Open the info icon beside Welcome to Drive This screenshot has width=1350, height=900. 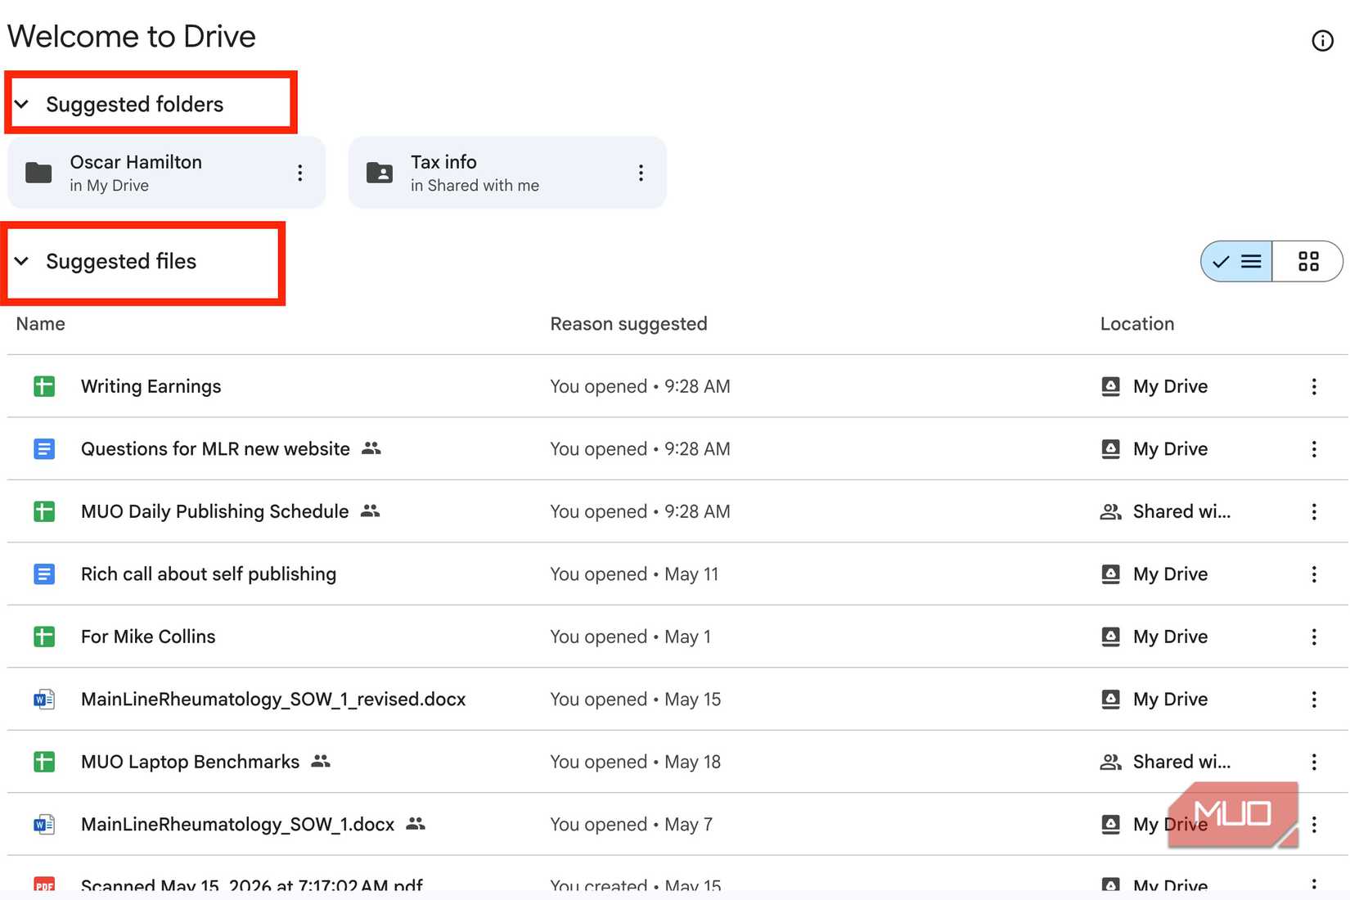(1322, 41)
